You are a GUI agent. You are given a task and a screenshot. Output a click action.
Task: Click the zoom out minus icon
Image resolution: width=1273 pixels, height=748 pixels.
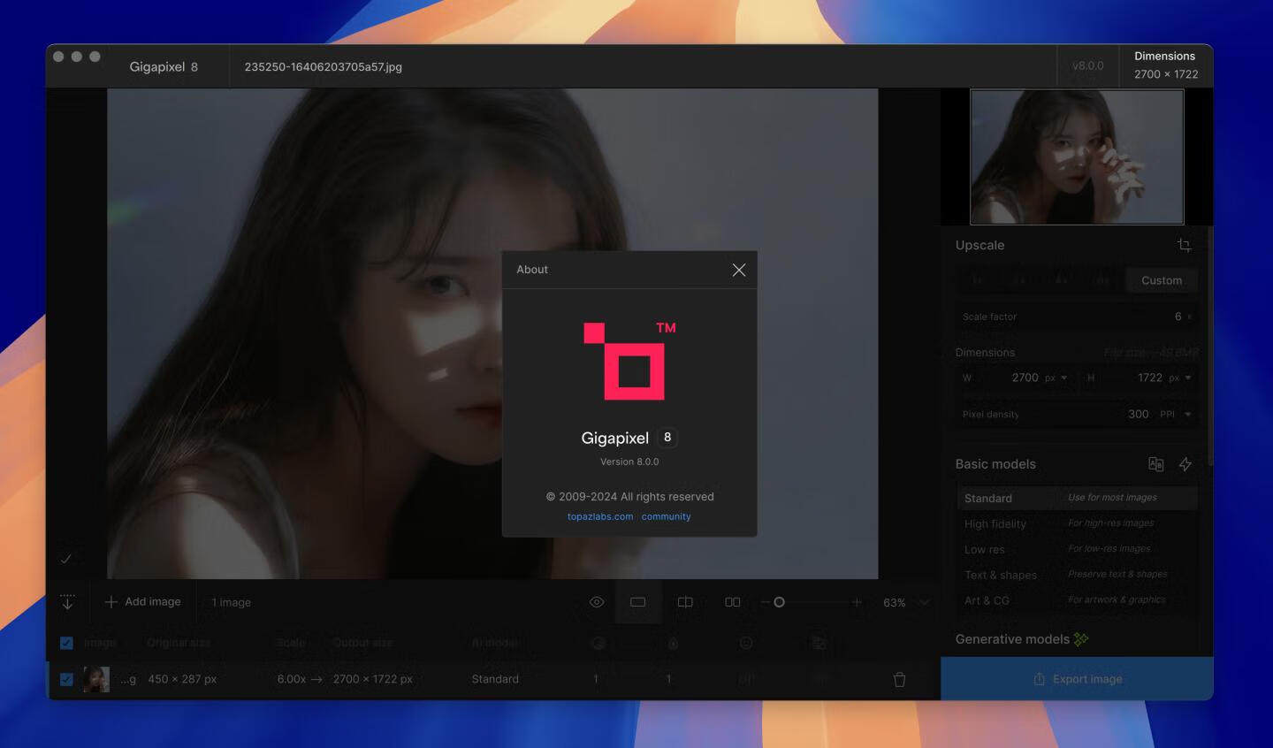[766, 602]
